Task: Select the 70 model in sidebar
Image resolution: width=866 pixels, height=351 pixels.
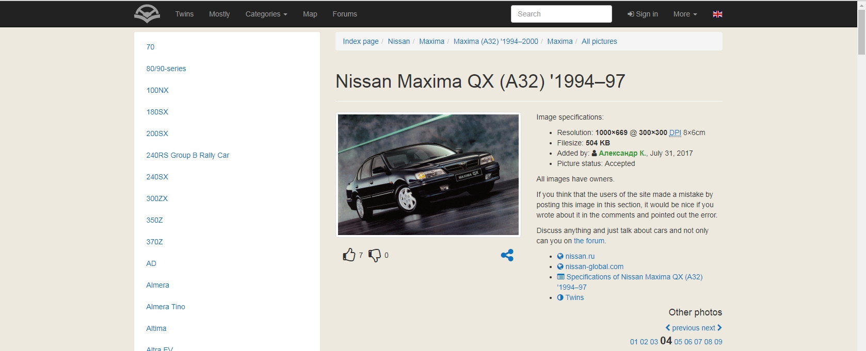Action: point(150,47)
